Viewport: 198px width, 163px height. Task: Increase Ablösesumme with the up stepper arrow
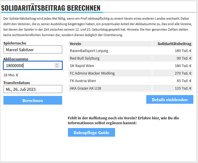[x=57, y=64]
